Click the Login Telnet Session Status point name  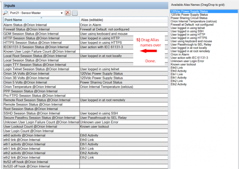click(36, 69)
